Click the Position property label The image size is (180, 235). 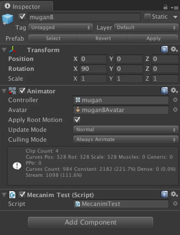tap(21, 59)
